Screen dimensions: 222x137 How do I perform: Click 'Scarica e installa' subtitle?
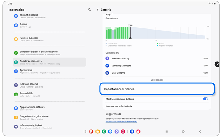coord(26,110)
